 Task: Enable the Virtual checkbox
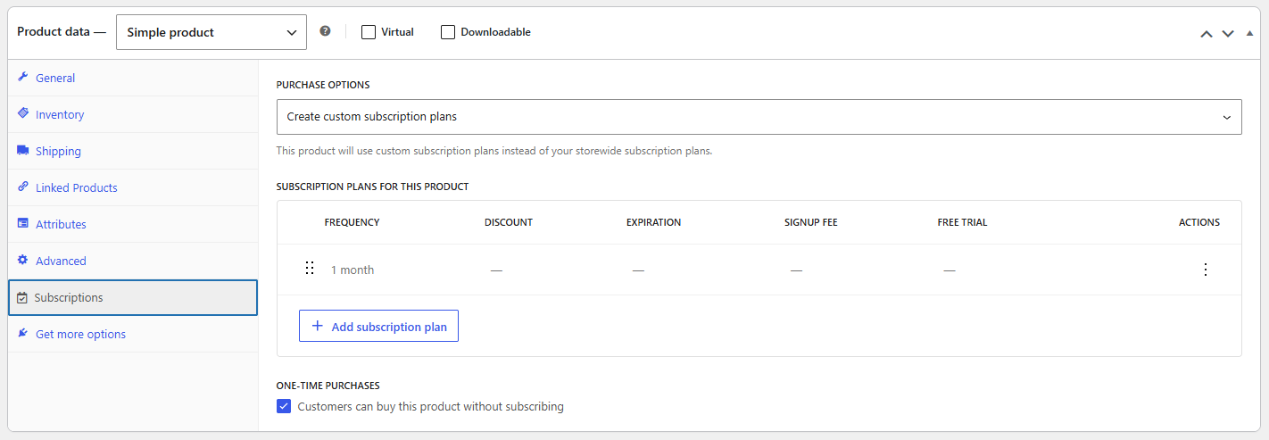coord(369,32)
